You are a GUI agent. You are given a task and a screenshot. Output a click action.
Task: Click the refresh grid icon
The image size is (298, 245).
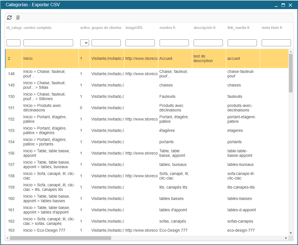coord(9,18)
